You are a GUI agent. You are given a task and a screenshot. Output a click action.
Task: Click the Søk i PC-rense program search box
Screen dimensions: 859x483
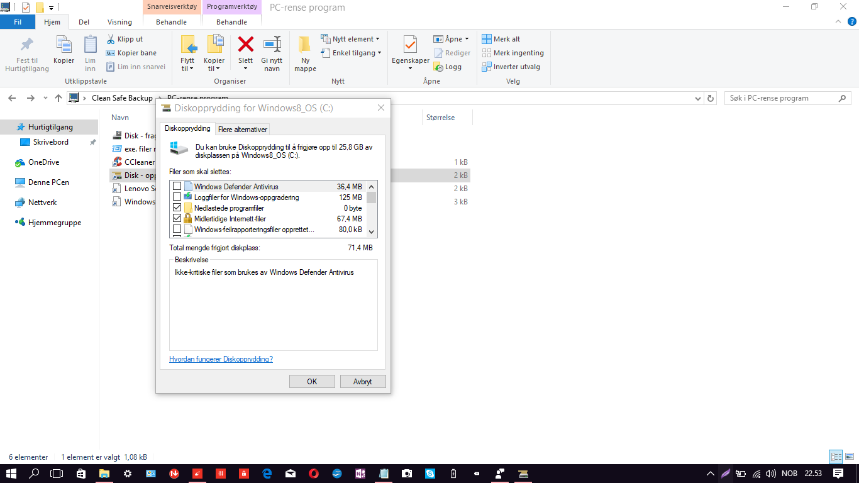(787, 98)
